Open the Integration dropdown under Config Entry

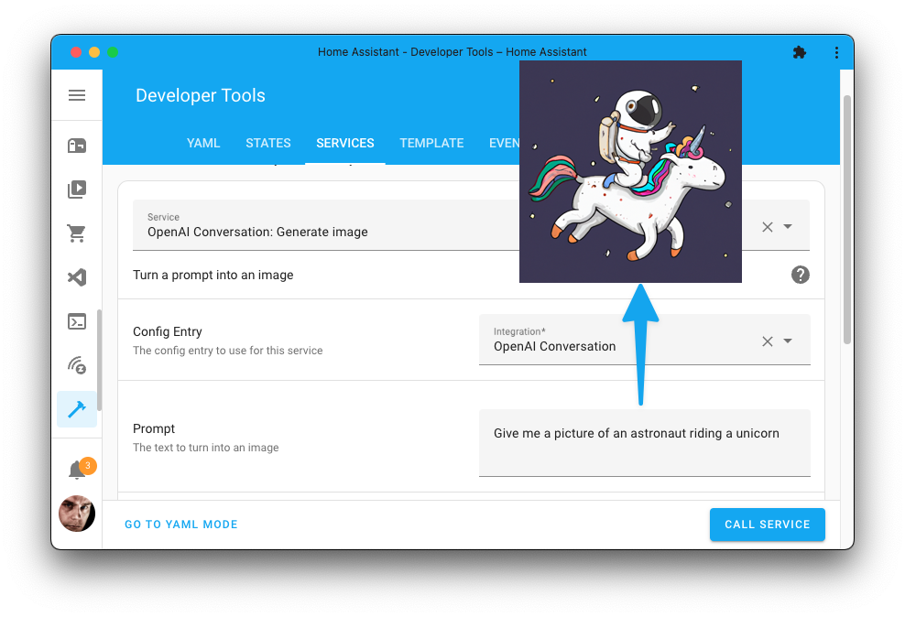pyautogui.click(x=789, y=340)
